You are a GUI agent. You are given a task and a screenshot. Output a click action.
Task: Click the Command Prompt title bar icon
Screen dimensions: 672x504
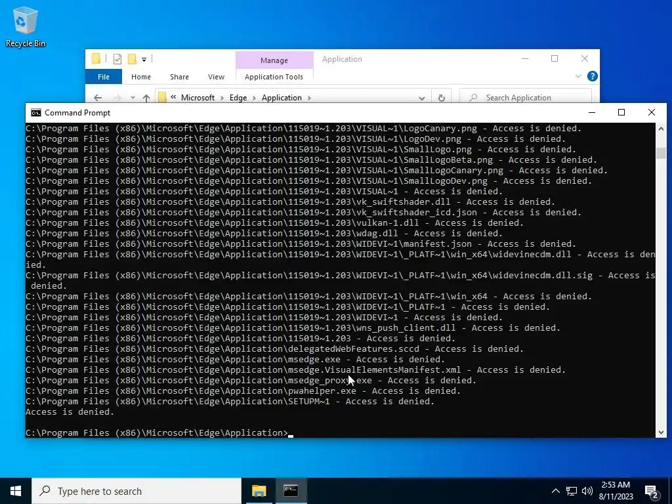(36, 113)
